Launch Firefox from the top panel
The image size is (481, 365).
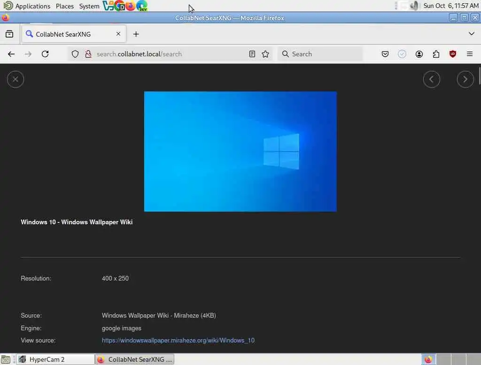pyautogui.click(x=130, y=6)
